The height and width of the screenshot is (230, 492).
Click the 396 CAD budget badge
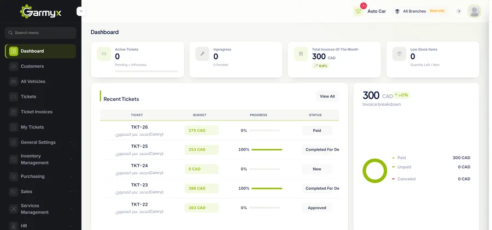(x=201, y=189)
